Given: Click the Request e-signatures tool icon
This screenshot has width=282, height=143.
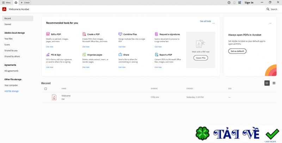Looking at the screenshot, I should (x=157, y=34).
